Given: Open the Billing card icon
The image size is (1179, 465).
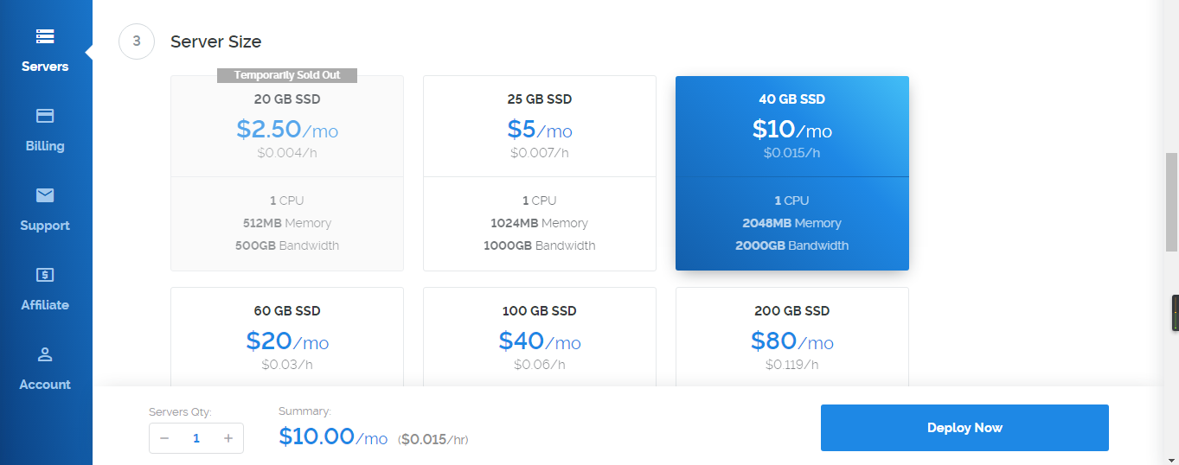Looking at the screenshot, I should pyautogui.click(x=45, y=116).
